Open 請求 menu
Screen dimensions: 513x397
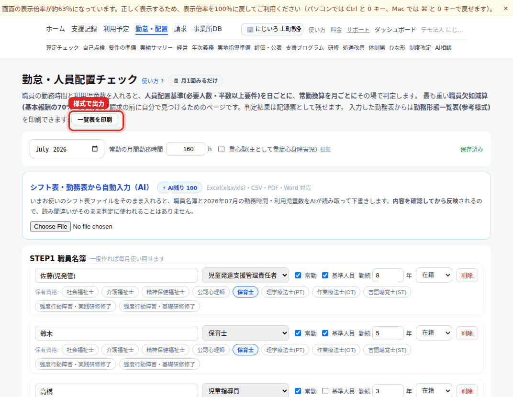coord(180,29)
